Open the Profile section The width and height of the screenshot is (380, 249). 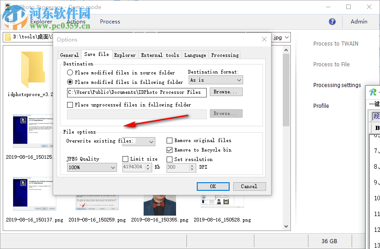(x=321, y=106)
